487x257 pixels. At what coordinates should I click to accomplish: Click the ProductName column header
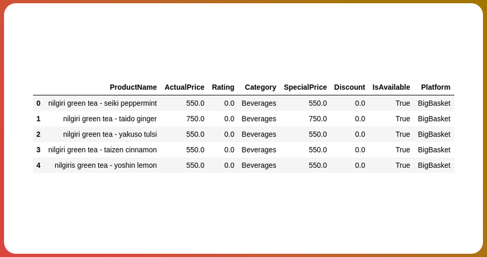click(133, 87)
